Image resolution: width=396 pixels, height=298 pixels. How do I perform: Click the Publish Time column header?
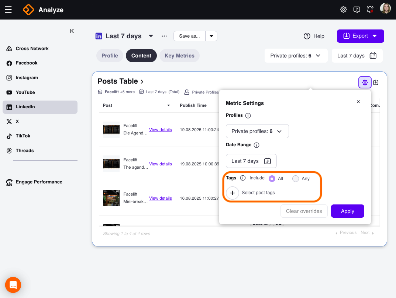193,105
